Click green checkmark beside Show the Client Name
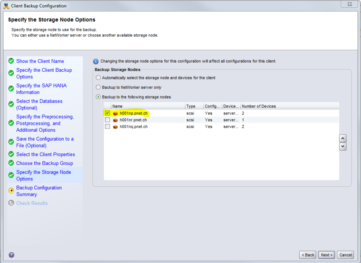Viewport: 361px width, 263px height. 11,61
